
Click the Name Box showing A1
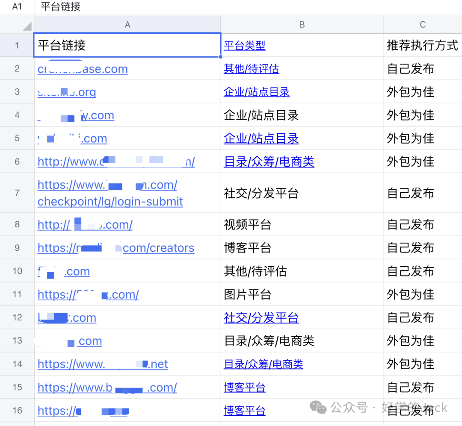[x=16, y=6]
